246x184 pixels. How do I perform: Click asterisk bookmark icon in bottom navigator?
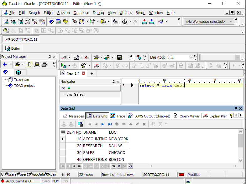point(119,166)
